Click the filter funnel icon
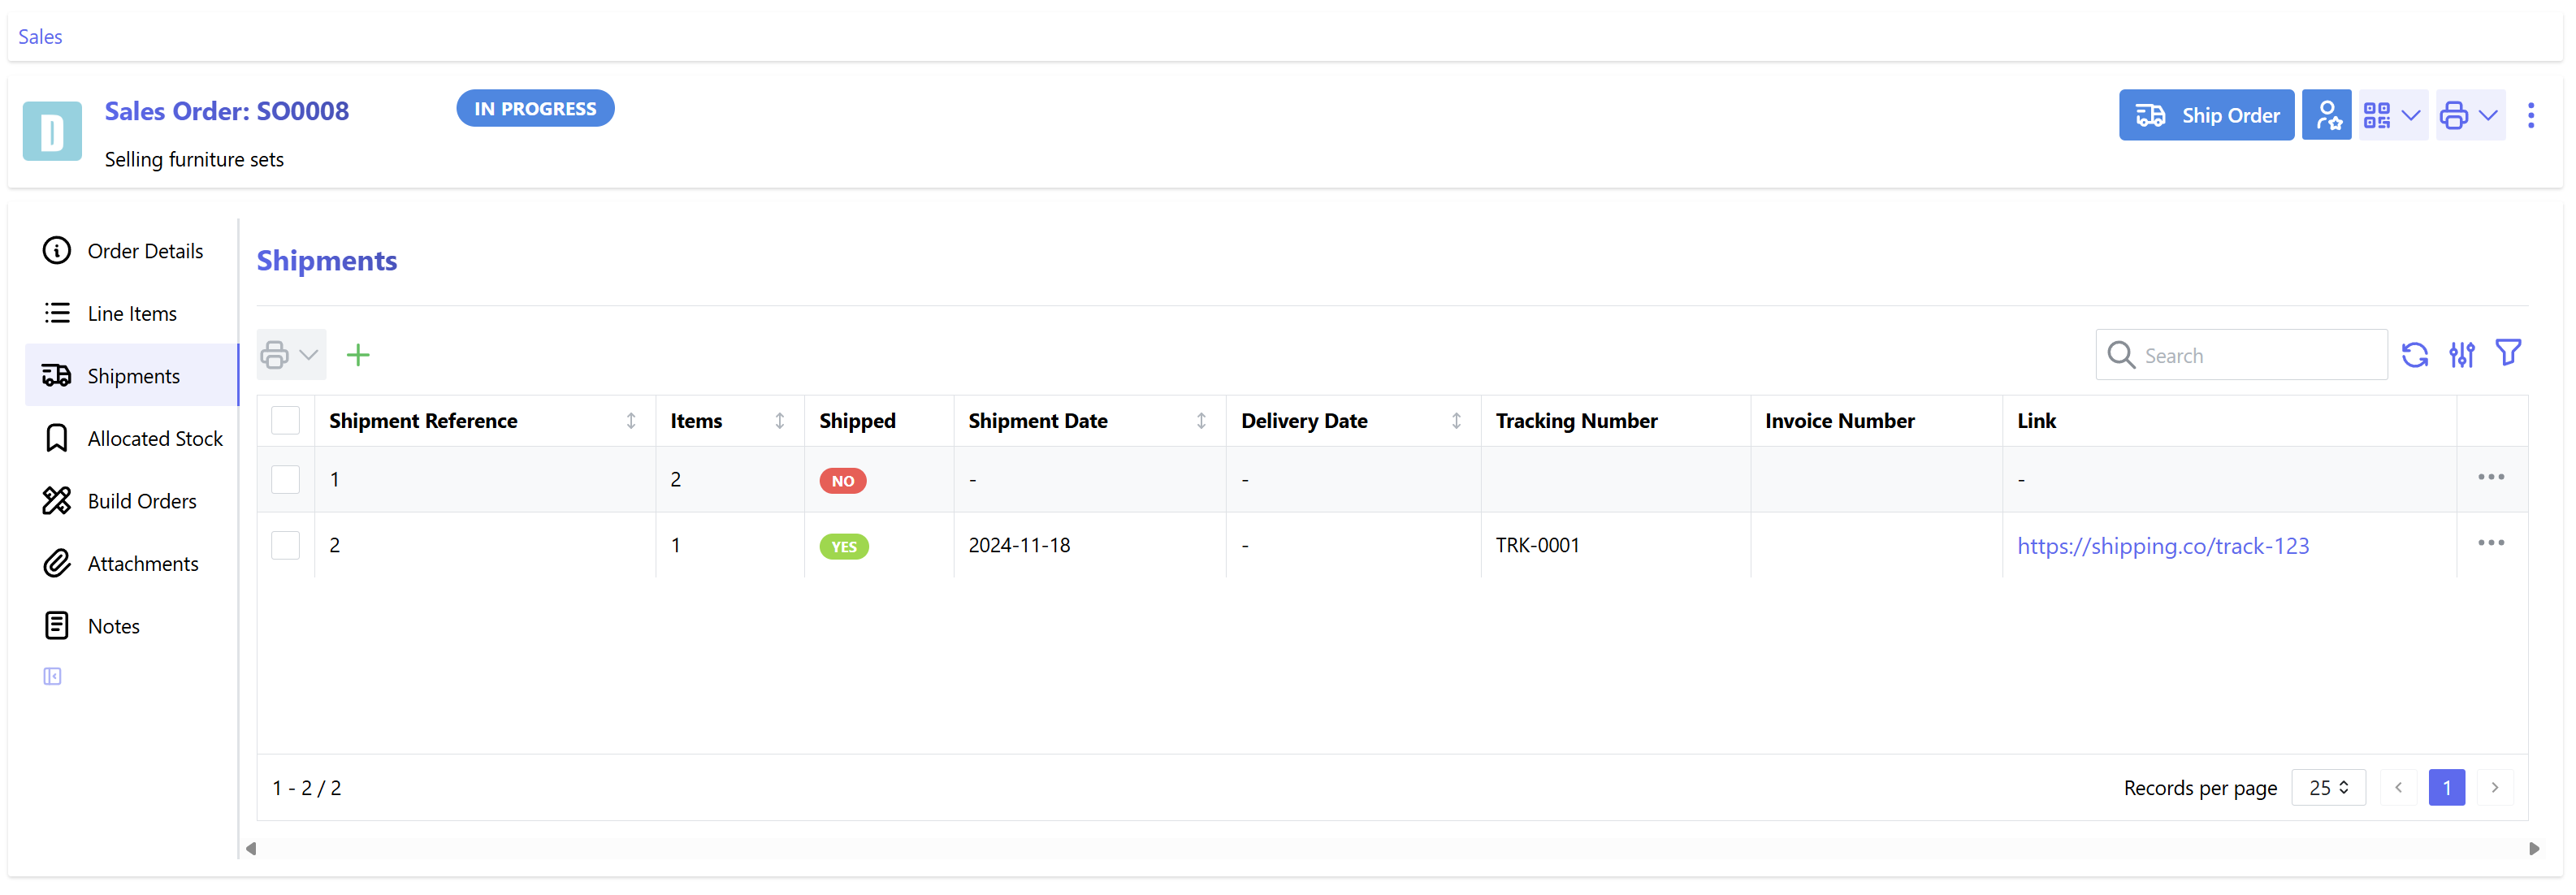The height and width of the screenshot is (895, 2576). coord(2509,353)
